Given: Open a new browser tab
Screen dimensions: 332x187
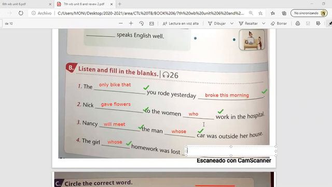Looking at the screenshot, I should coord(120,4).
